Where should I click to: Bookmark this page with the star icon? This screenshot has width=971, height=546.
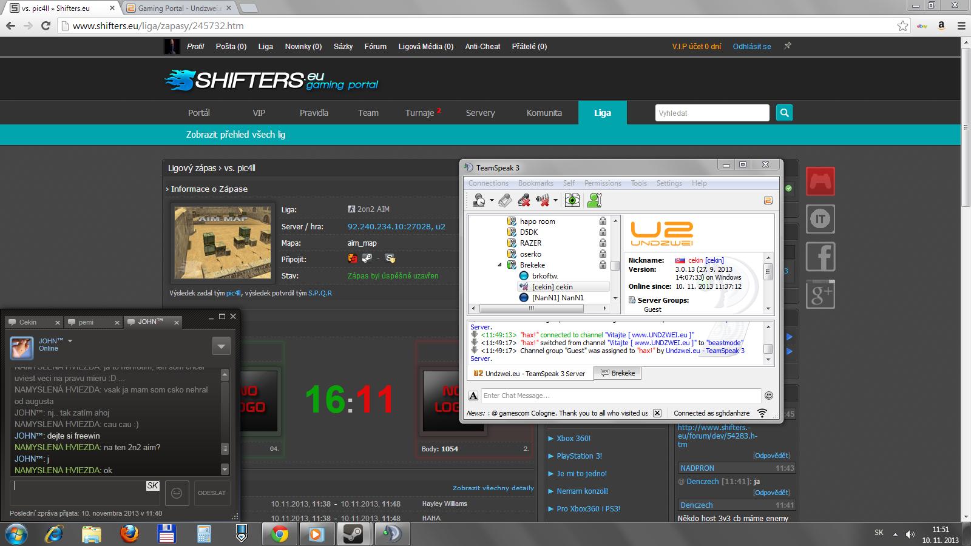coord(903,26)
